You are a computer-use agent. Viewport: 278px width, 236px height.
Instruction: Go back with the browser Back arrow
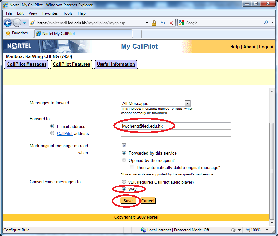[8, 23]
